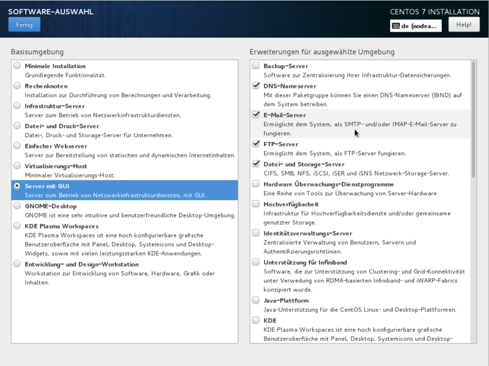The height and width of the screenshot is (366, 489).
Task: Enable Hardware Überwachungs-Dienstprogramme checkbox
Action: [x=256, y=184]
